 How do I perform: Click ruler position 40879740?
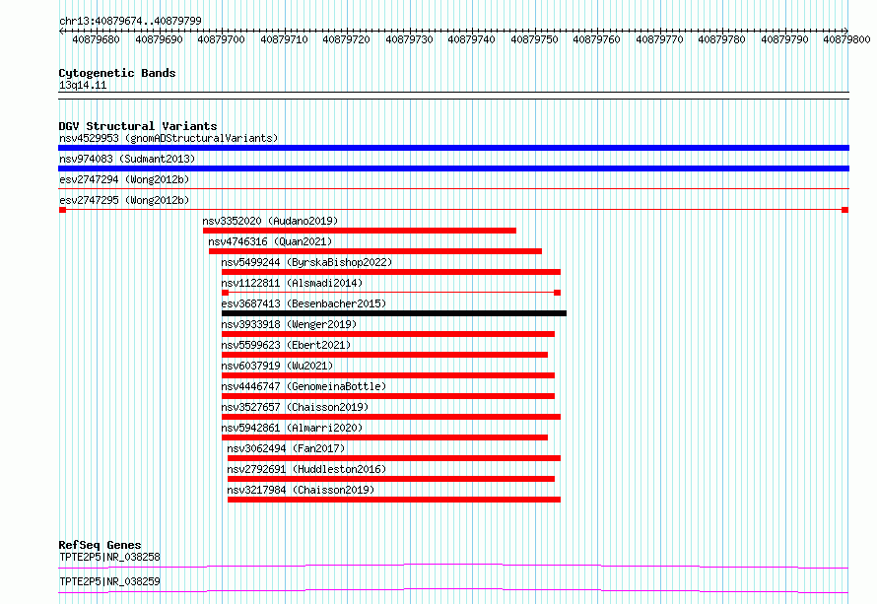pyautogui.click(x=471, y=39)
